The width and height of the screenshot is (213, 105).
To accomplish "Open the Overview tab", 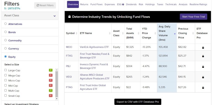I will click(x=73, y=4).
